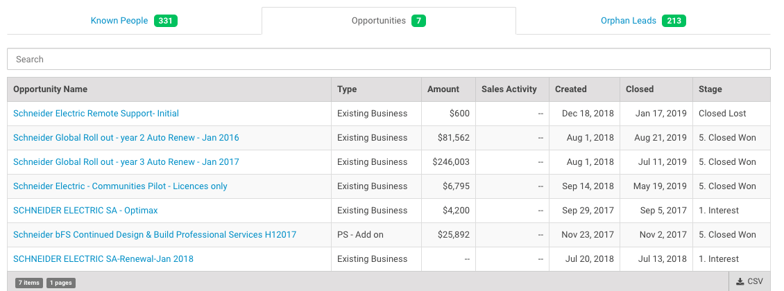This screenshot has height=291, width=784.
Task: Click Nov 2, 2017 closed date
Action: tap(663, 235)
